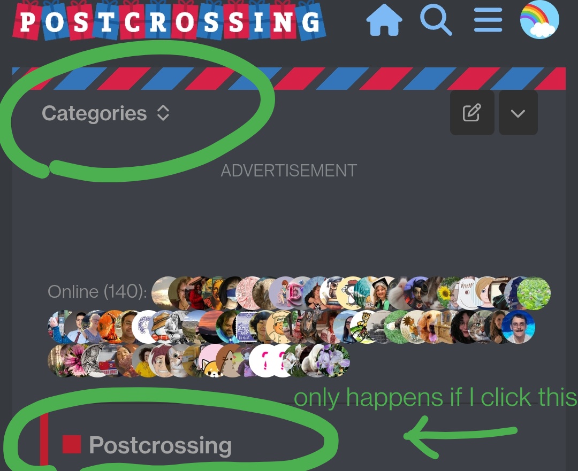Open man with glasses blue avatar
The height and width of the screenshot is (471, 578).
518,327
